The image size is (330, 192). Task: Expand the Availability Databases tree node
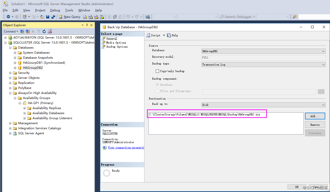[24, 113]
